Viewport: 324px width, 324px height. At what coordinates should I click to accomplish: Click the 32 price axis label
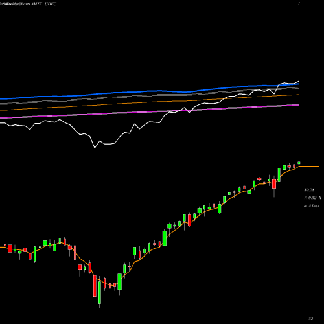[x=310, y=319]
